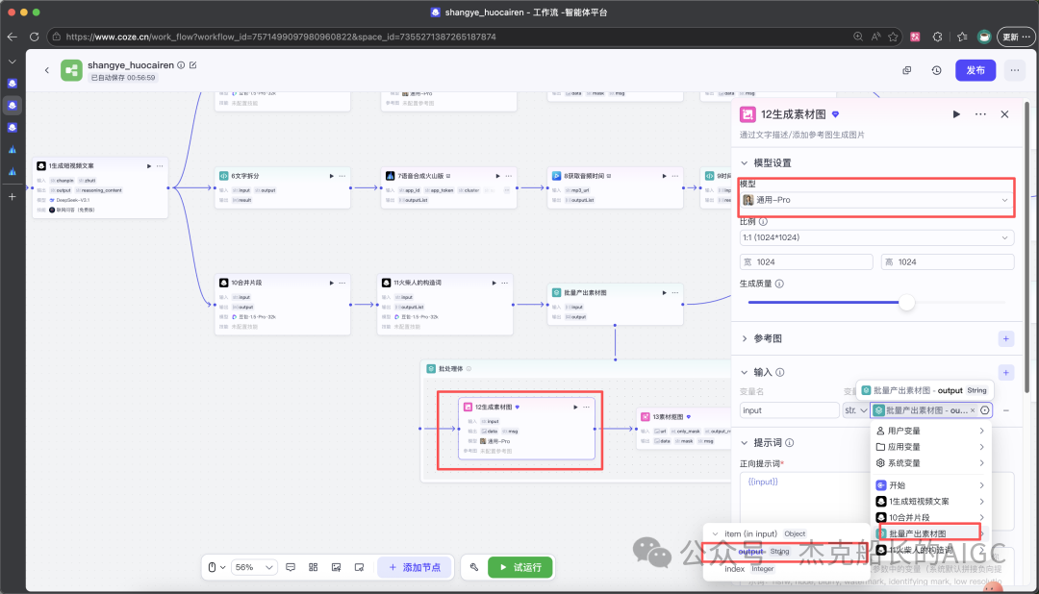Remove the input variable with minus icon
Viewport: 1039px width, 594px height.
1006,410
